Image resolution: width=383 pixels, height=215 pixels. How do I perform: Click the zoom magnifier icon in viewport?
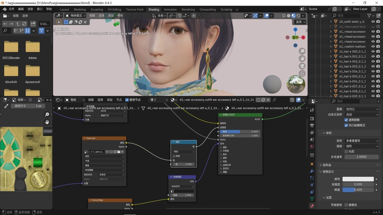[303, 51]
